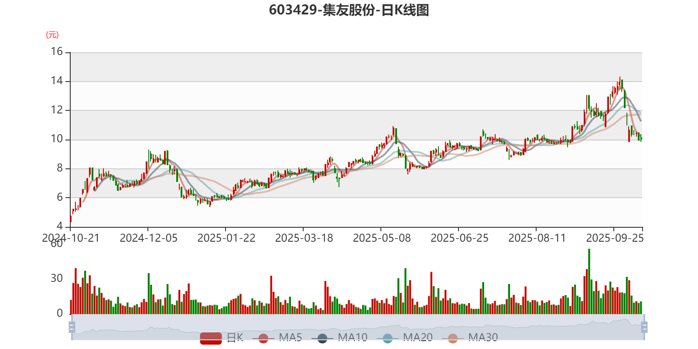The image size is (698, 349).
Task: Click the left data zoom slider handle
Action: click(x=72, y=327)
